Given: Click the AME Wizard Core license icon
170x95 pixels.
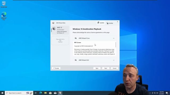Looking at the screenshot, I should (x=75, y=38).
